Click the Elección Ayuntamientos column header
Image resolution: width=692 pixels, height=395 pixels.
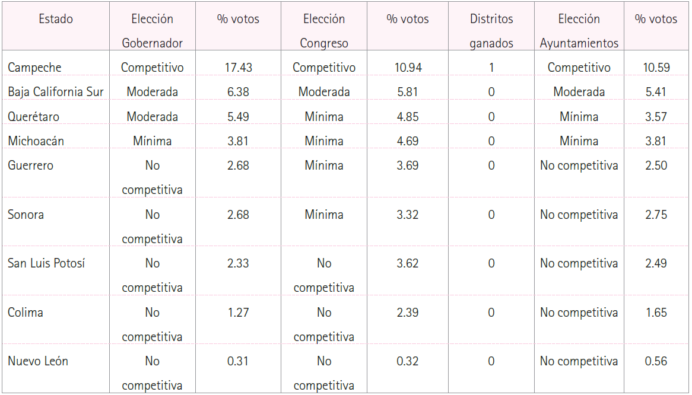tap(579, 31)
